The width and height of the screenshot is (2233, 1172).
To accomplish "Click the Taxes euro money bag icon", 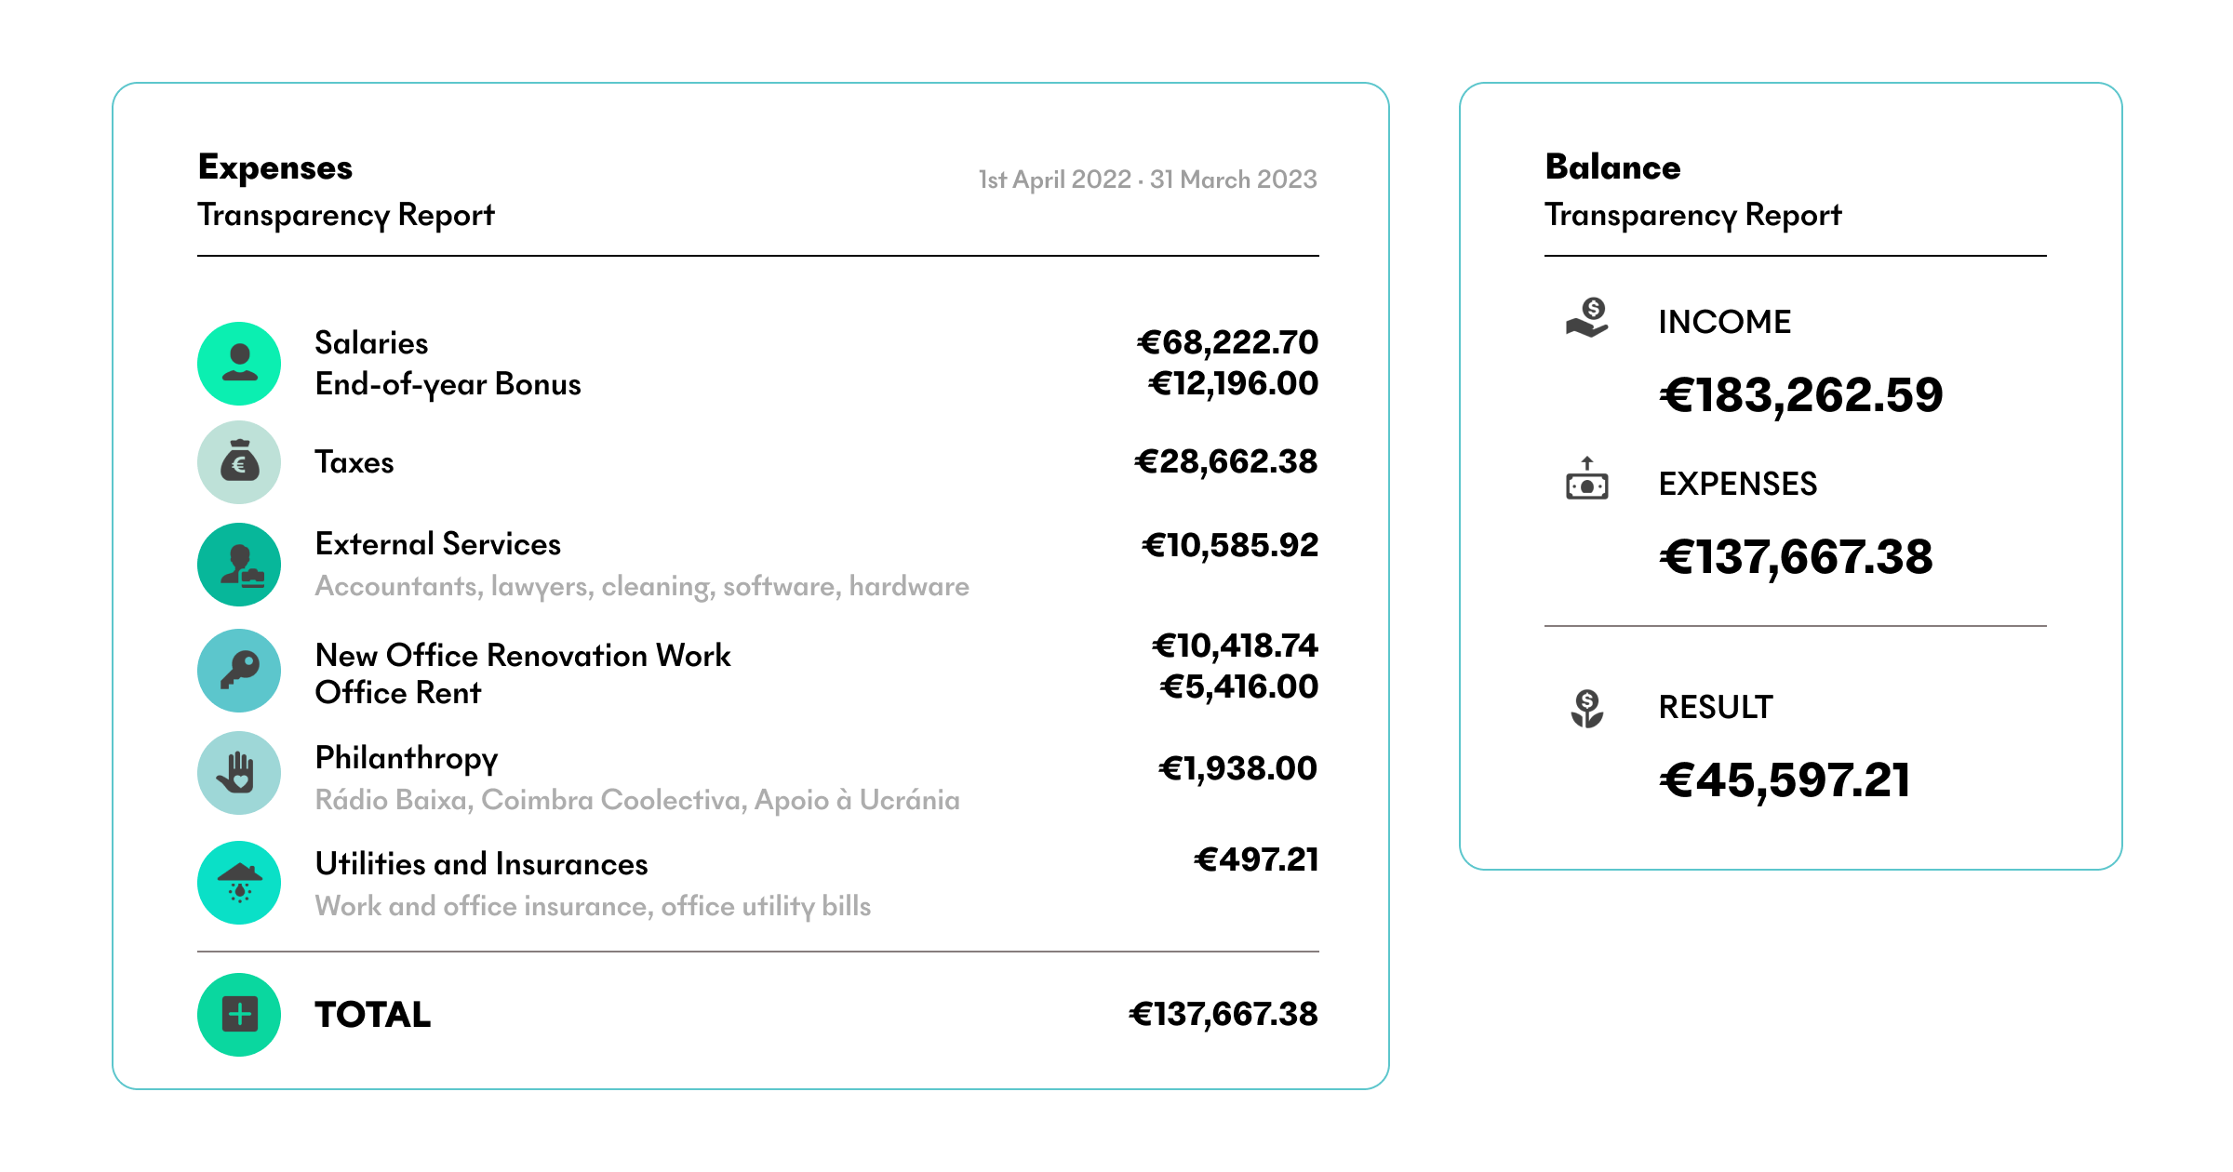I will point(239,462).
